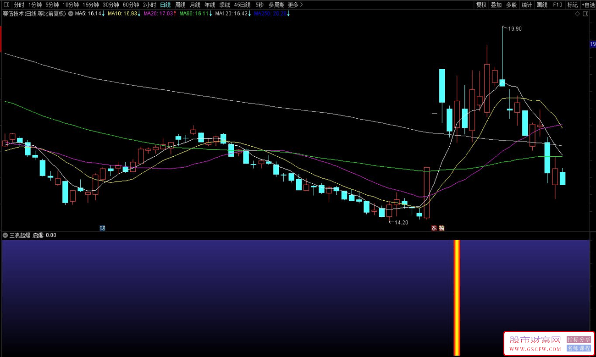Image resolution: width=596 pixels, height=357 pixels.
Task: Click the 叠加 overlay button
Action: coord(497,5)
